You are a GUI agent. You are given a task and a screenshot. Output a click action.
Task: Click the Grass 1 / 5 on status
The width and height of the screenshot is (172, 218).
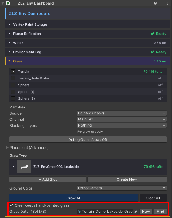point(160,61)
